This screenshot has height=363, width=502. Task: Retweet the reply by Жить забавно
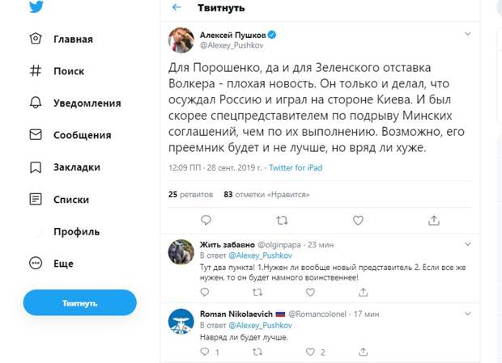(x=257, y=292)
